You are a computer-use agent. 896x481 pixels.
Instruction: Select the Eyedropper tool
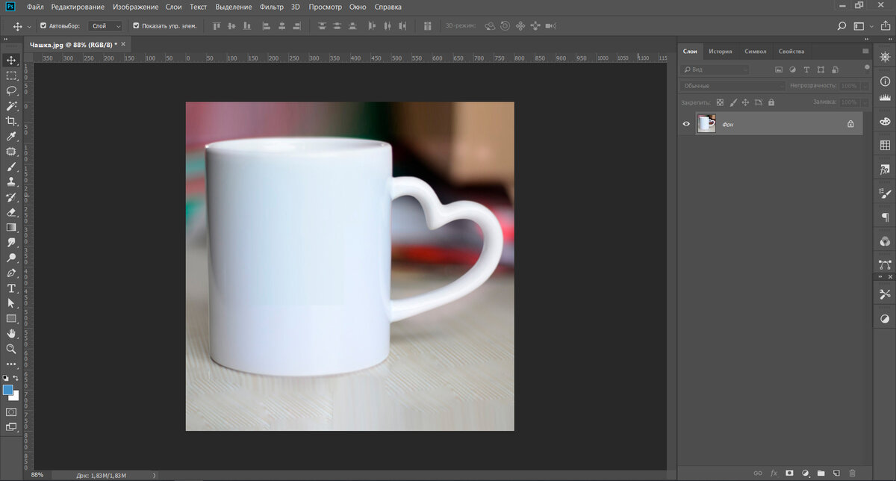coord(11,136)
